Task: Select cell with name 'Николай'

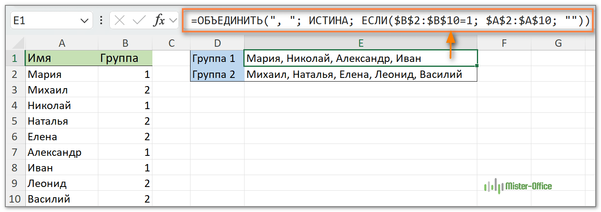Action: tap(61, 105)
